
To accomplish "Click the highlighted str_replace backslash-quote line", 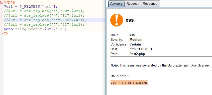I will click(x=45, y=20).
